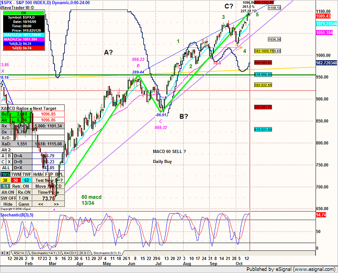338x273 pixels.
Task: Click the 5.000: 1101.34 target value
Action: point(49,126)
